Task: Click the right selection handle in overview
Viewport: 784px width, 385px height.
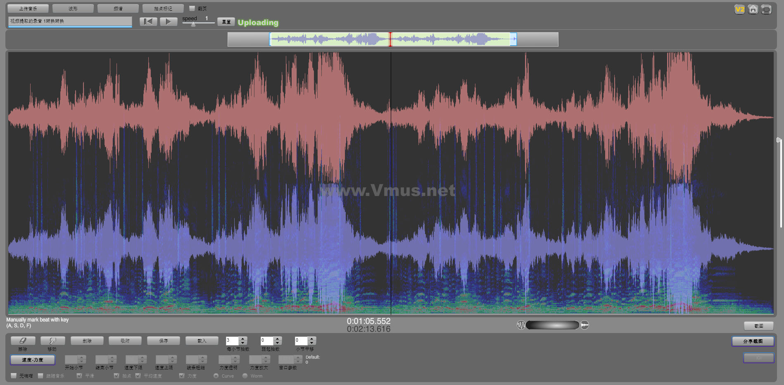Action: [513, 39]
